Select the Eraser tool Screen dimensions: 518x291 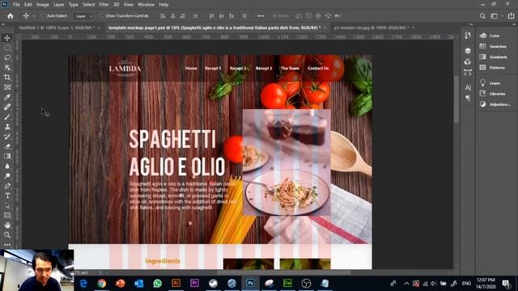[x=7, y=146]
